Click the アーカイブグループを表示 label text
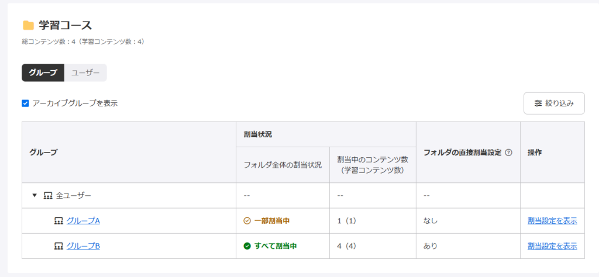The image size is (599, 277). (75, 103)
